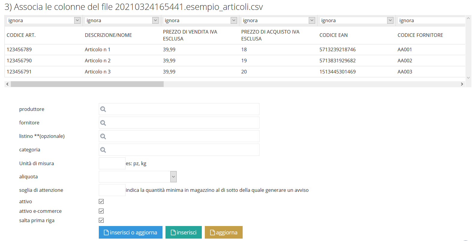Click the Unità di misura input box

(112, 163)
